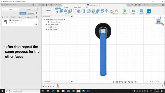Open timeline settings gear

[162, 86]
